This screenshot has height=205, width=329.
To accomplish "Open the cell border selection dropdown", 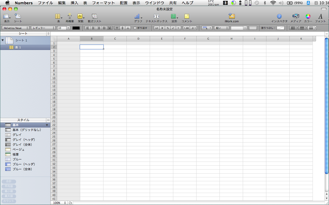I will (x=207, y=28).
